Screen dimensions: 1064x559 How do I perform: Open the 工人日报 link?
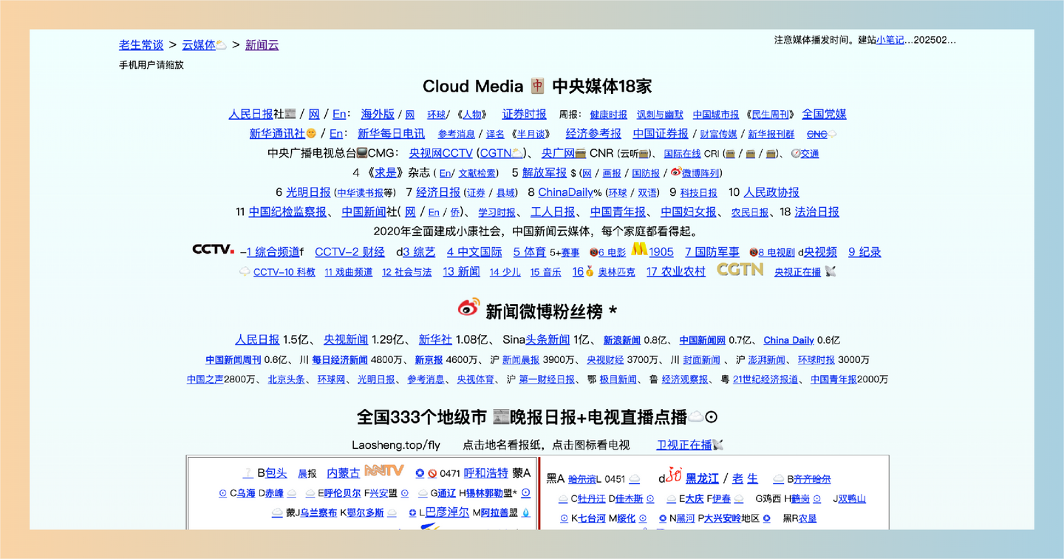[553, 212]
